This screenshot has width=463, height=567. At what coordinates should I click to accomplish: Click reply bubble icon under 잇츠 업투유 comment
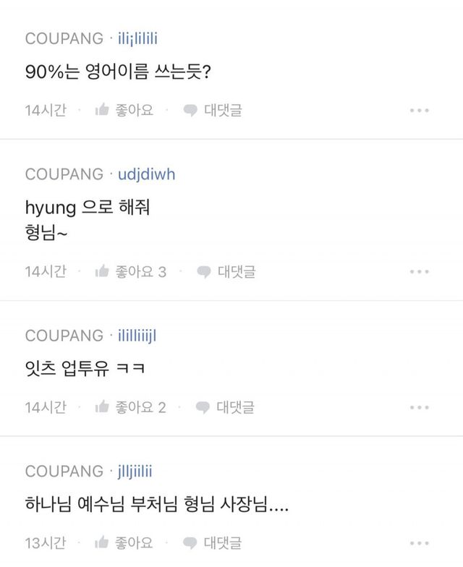click(x=203, y=407)
